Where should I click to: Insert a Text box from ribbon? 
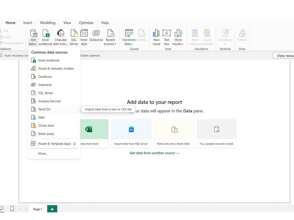click(x=167, y=37)
